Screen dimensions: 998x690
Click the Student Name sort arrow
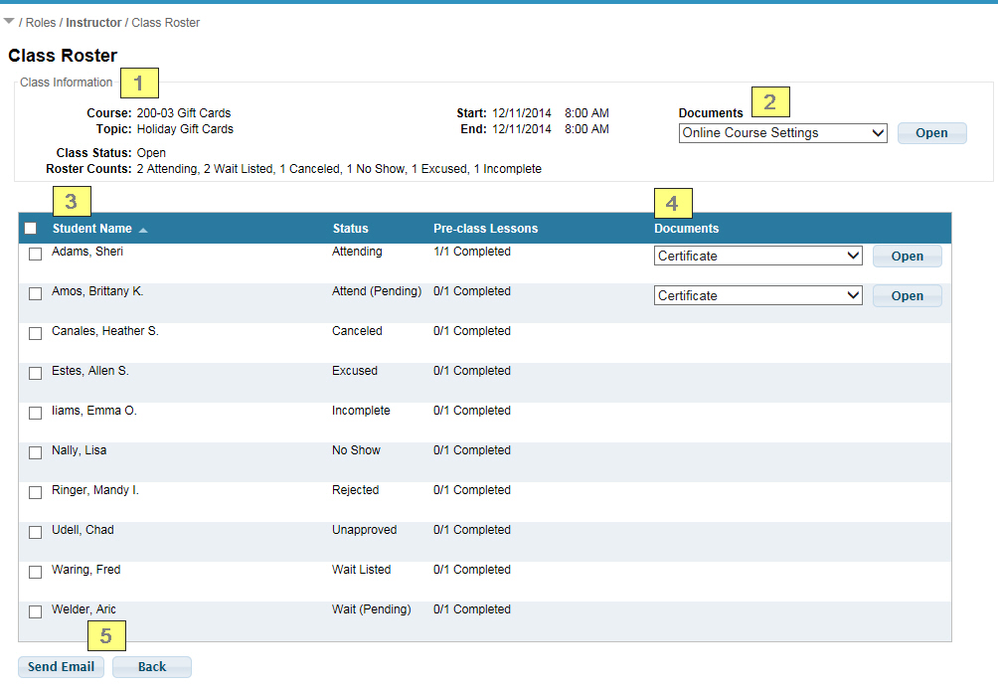pyautogui.click(x=143, y=230)
